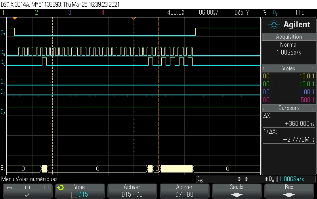Select the D3 waveform label
The width and height of the screenshot is (317, 199).
click(x=3, y=112)
